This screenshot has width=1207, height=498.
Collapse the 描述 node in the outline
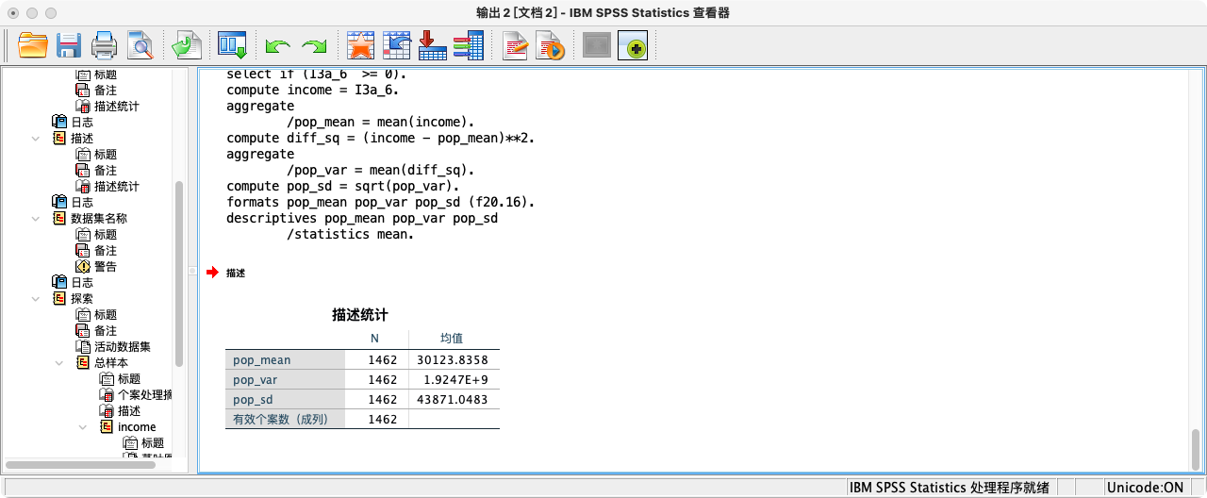pos(36,139)
